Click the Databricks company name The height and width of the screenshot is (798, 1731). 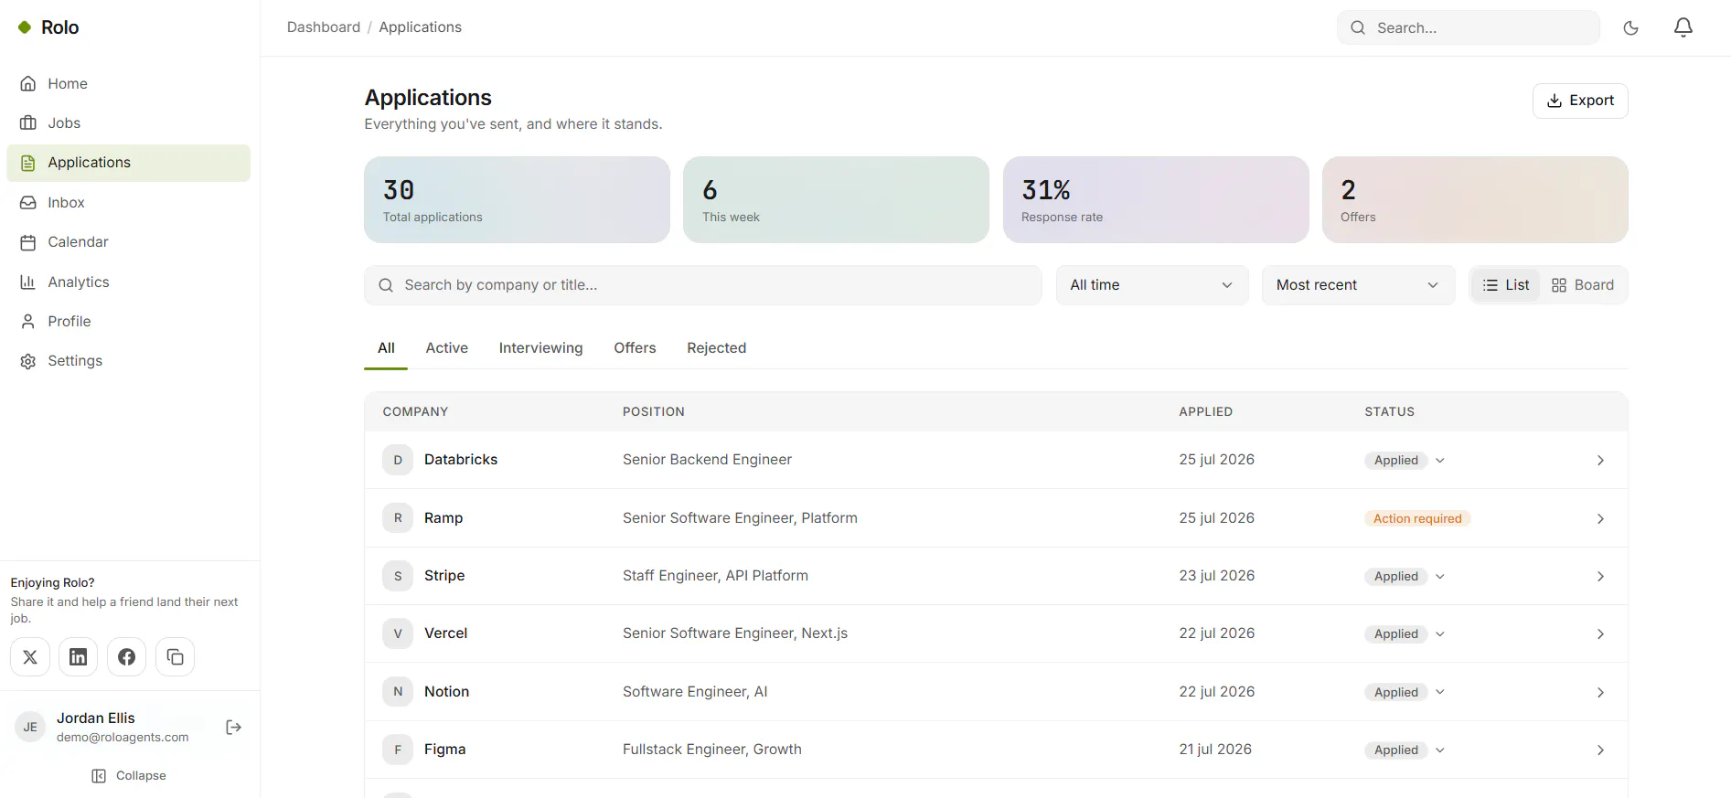coord(461,460)
